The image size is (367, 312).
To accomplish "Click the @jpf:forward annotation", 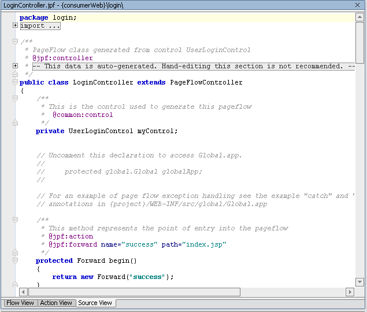I will pos(73,244).
